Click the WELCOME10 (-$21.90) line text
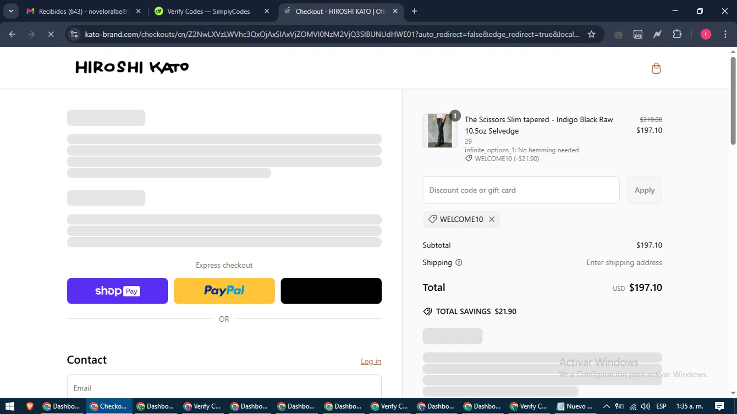Screen dimensions: 737x414 [x=507, y=159]
